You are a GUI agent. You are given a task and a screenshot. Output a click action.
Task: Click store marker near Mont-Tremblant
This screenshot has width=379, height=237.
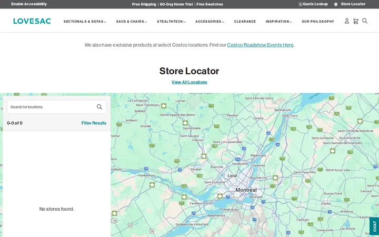164,106
